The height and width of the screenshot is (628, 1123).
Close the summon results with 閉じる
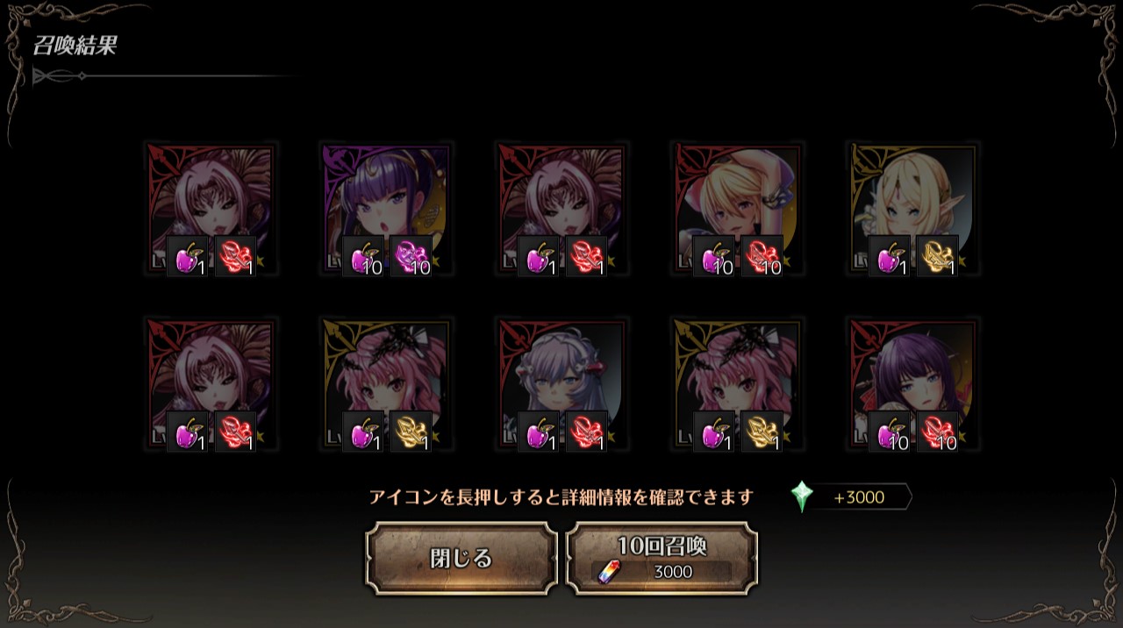coord(461,559)
